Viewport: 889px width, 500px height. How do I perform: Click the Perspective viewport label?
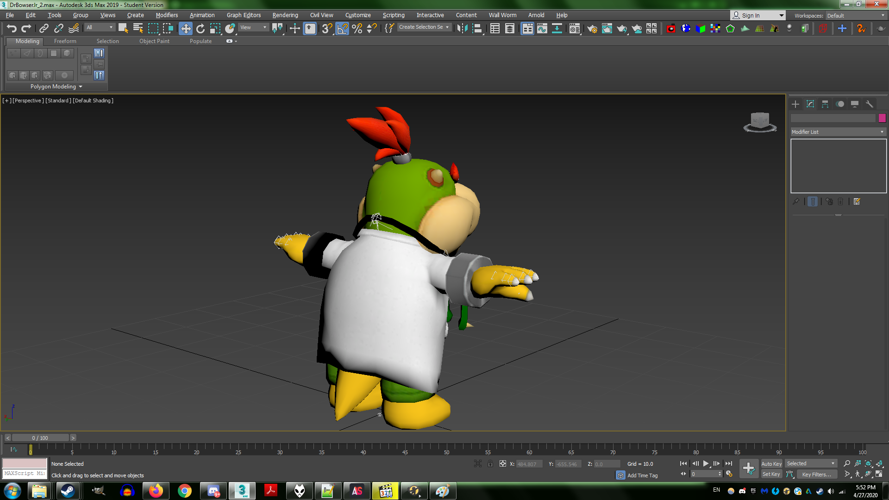28,100
